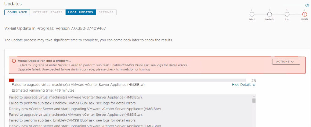Screen dimensions: 311x127
Task: Click the Updates page title
Action: tap(13, 4)
